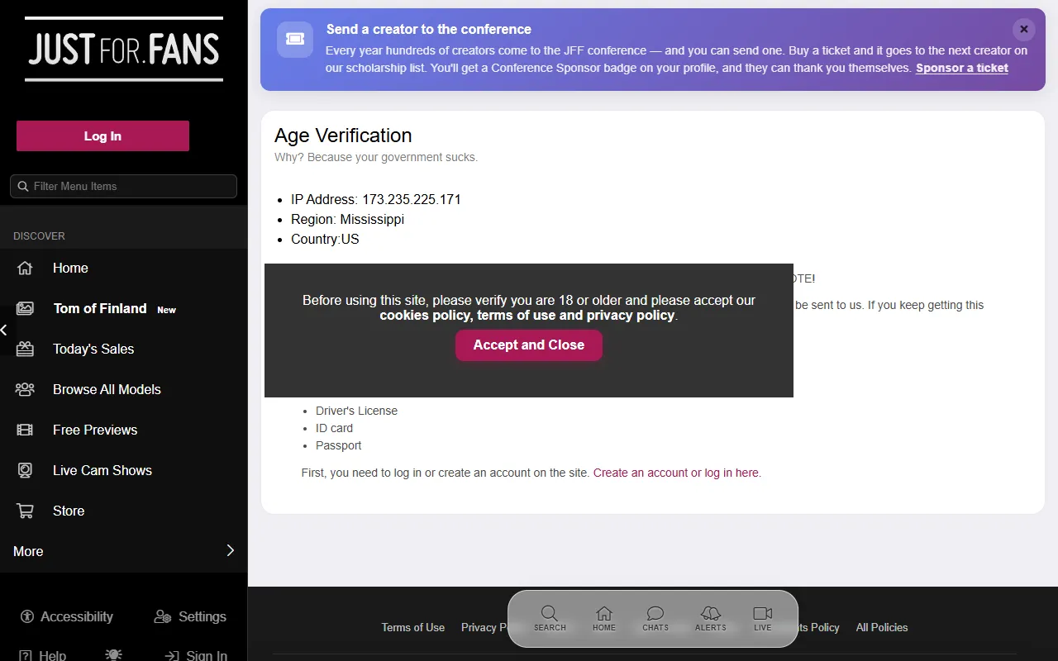The image size is (1058, 661).
Task: Open the All Policies footer link
Action: click(x=882, y=627)
